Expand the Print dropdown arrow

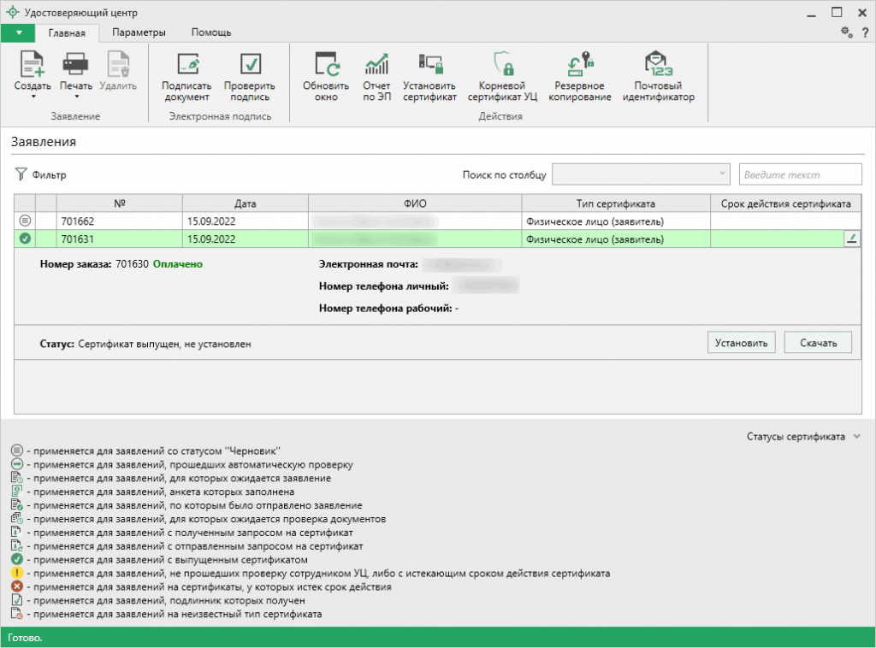(76, 97)
